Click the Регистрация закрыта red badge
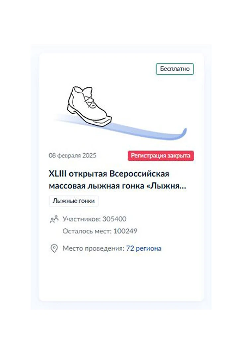 tap(161, 156)
